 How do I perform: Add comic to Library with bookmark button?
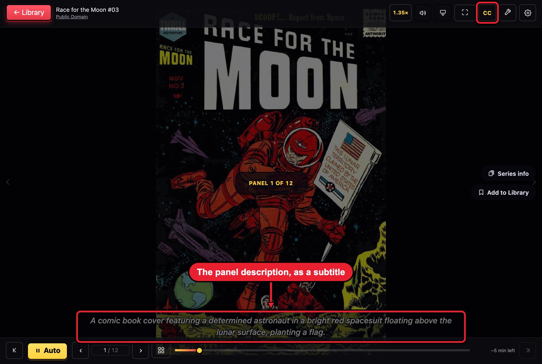(x=503, y=192)
